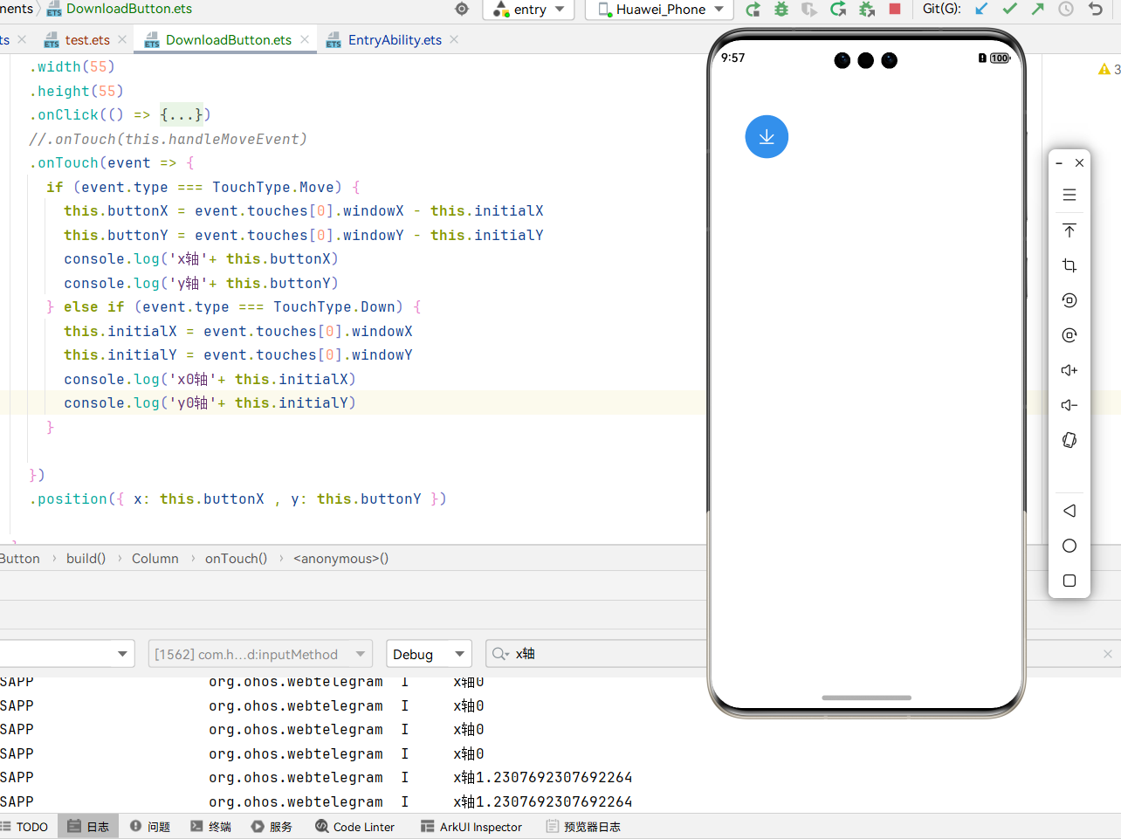The height and width of the screenshot is (839, 1121).
Task: Open the 服务 services tool window
Action: pos(272,827)
